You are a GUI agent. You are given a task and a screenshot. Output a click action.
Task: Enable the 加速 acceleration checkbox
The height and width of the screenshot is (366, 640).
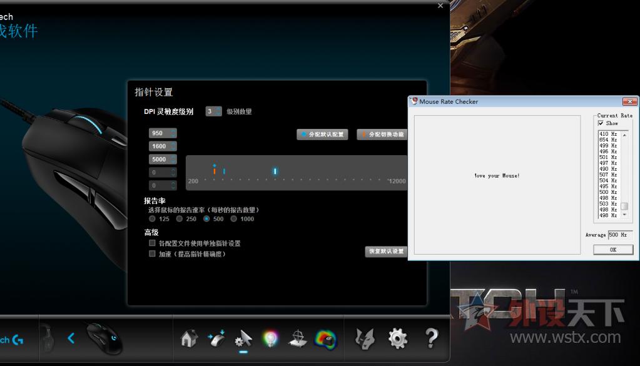(x=152, y=254)
